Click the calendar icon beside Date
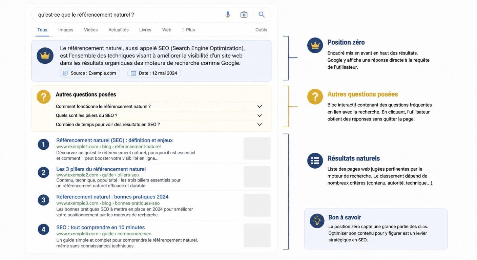 click(x=133, y=73)
